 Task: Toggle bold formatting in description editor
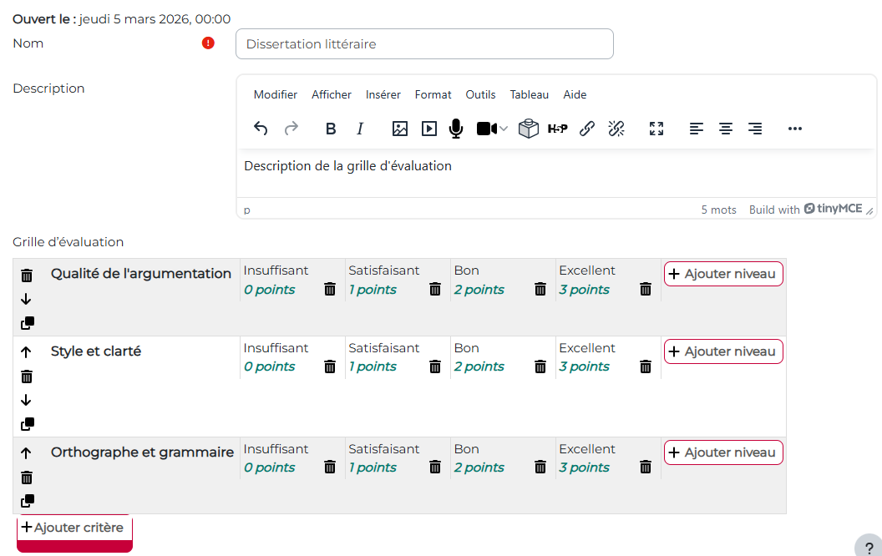[331, 129]
